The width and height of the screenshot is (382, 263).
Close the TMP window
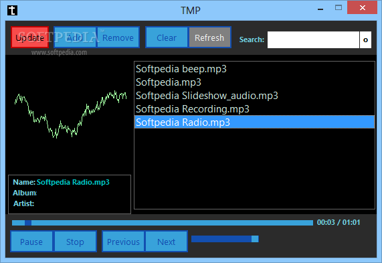coord(363,8)
